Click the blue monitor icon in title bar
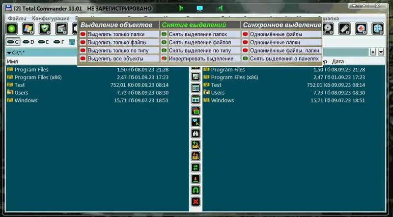The image size is (393, 217). [199, 8]
